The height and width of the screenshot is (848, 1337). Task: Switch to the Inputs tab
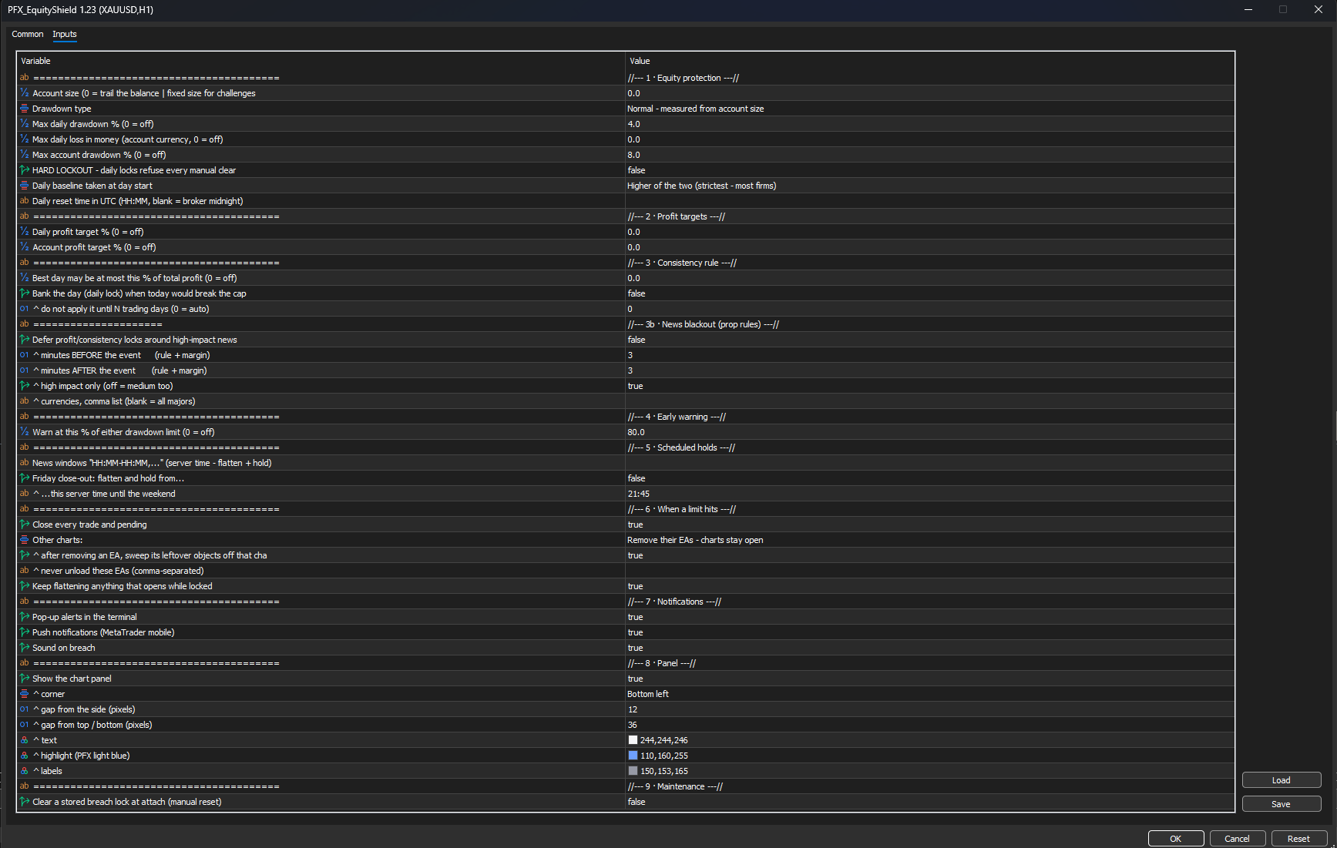point(65,34)
